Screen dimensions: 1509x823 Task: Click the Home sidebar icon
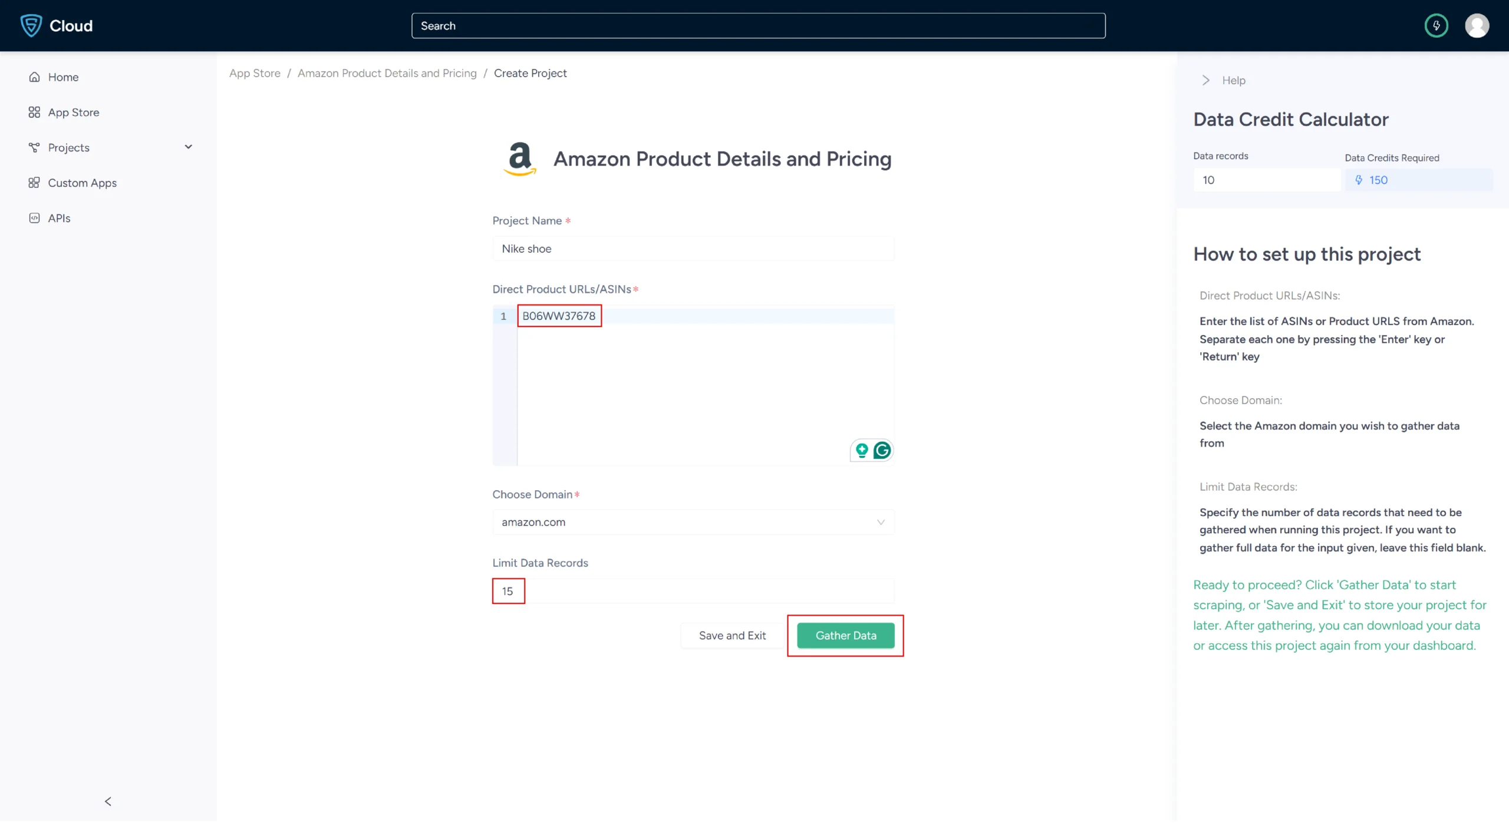click(x=34, y=77)
